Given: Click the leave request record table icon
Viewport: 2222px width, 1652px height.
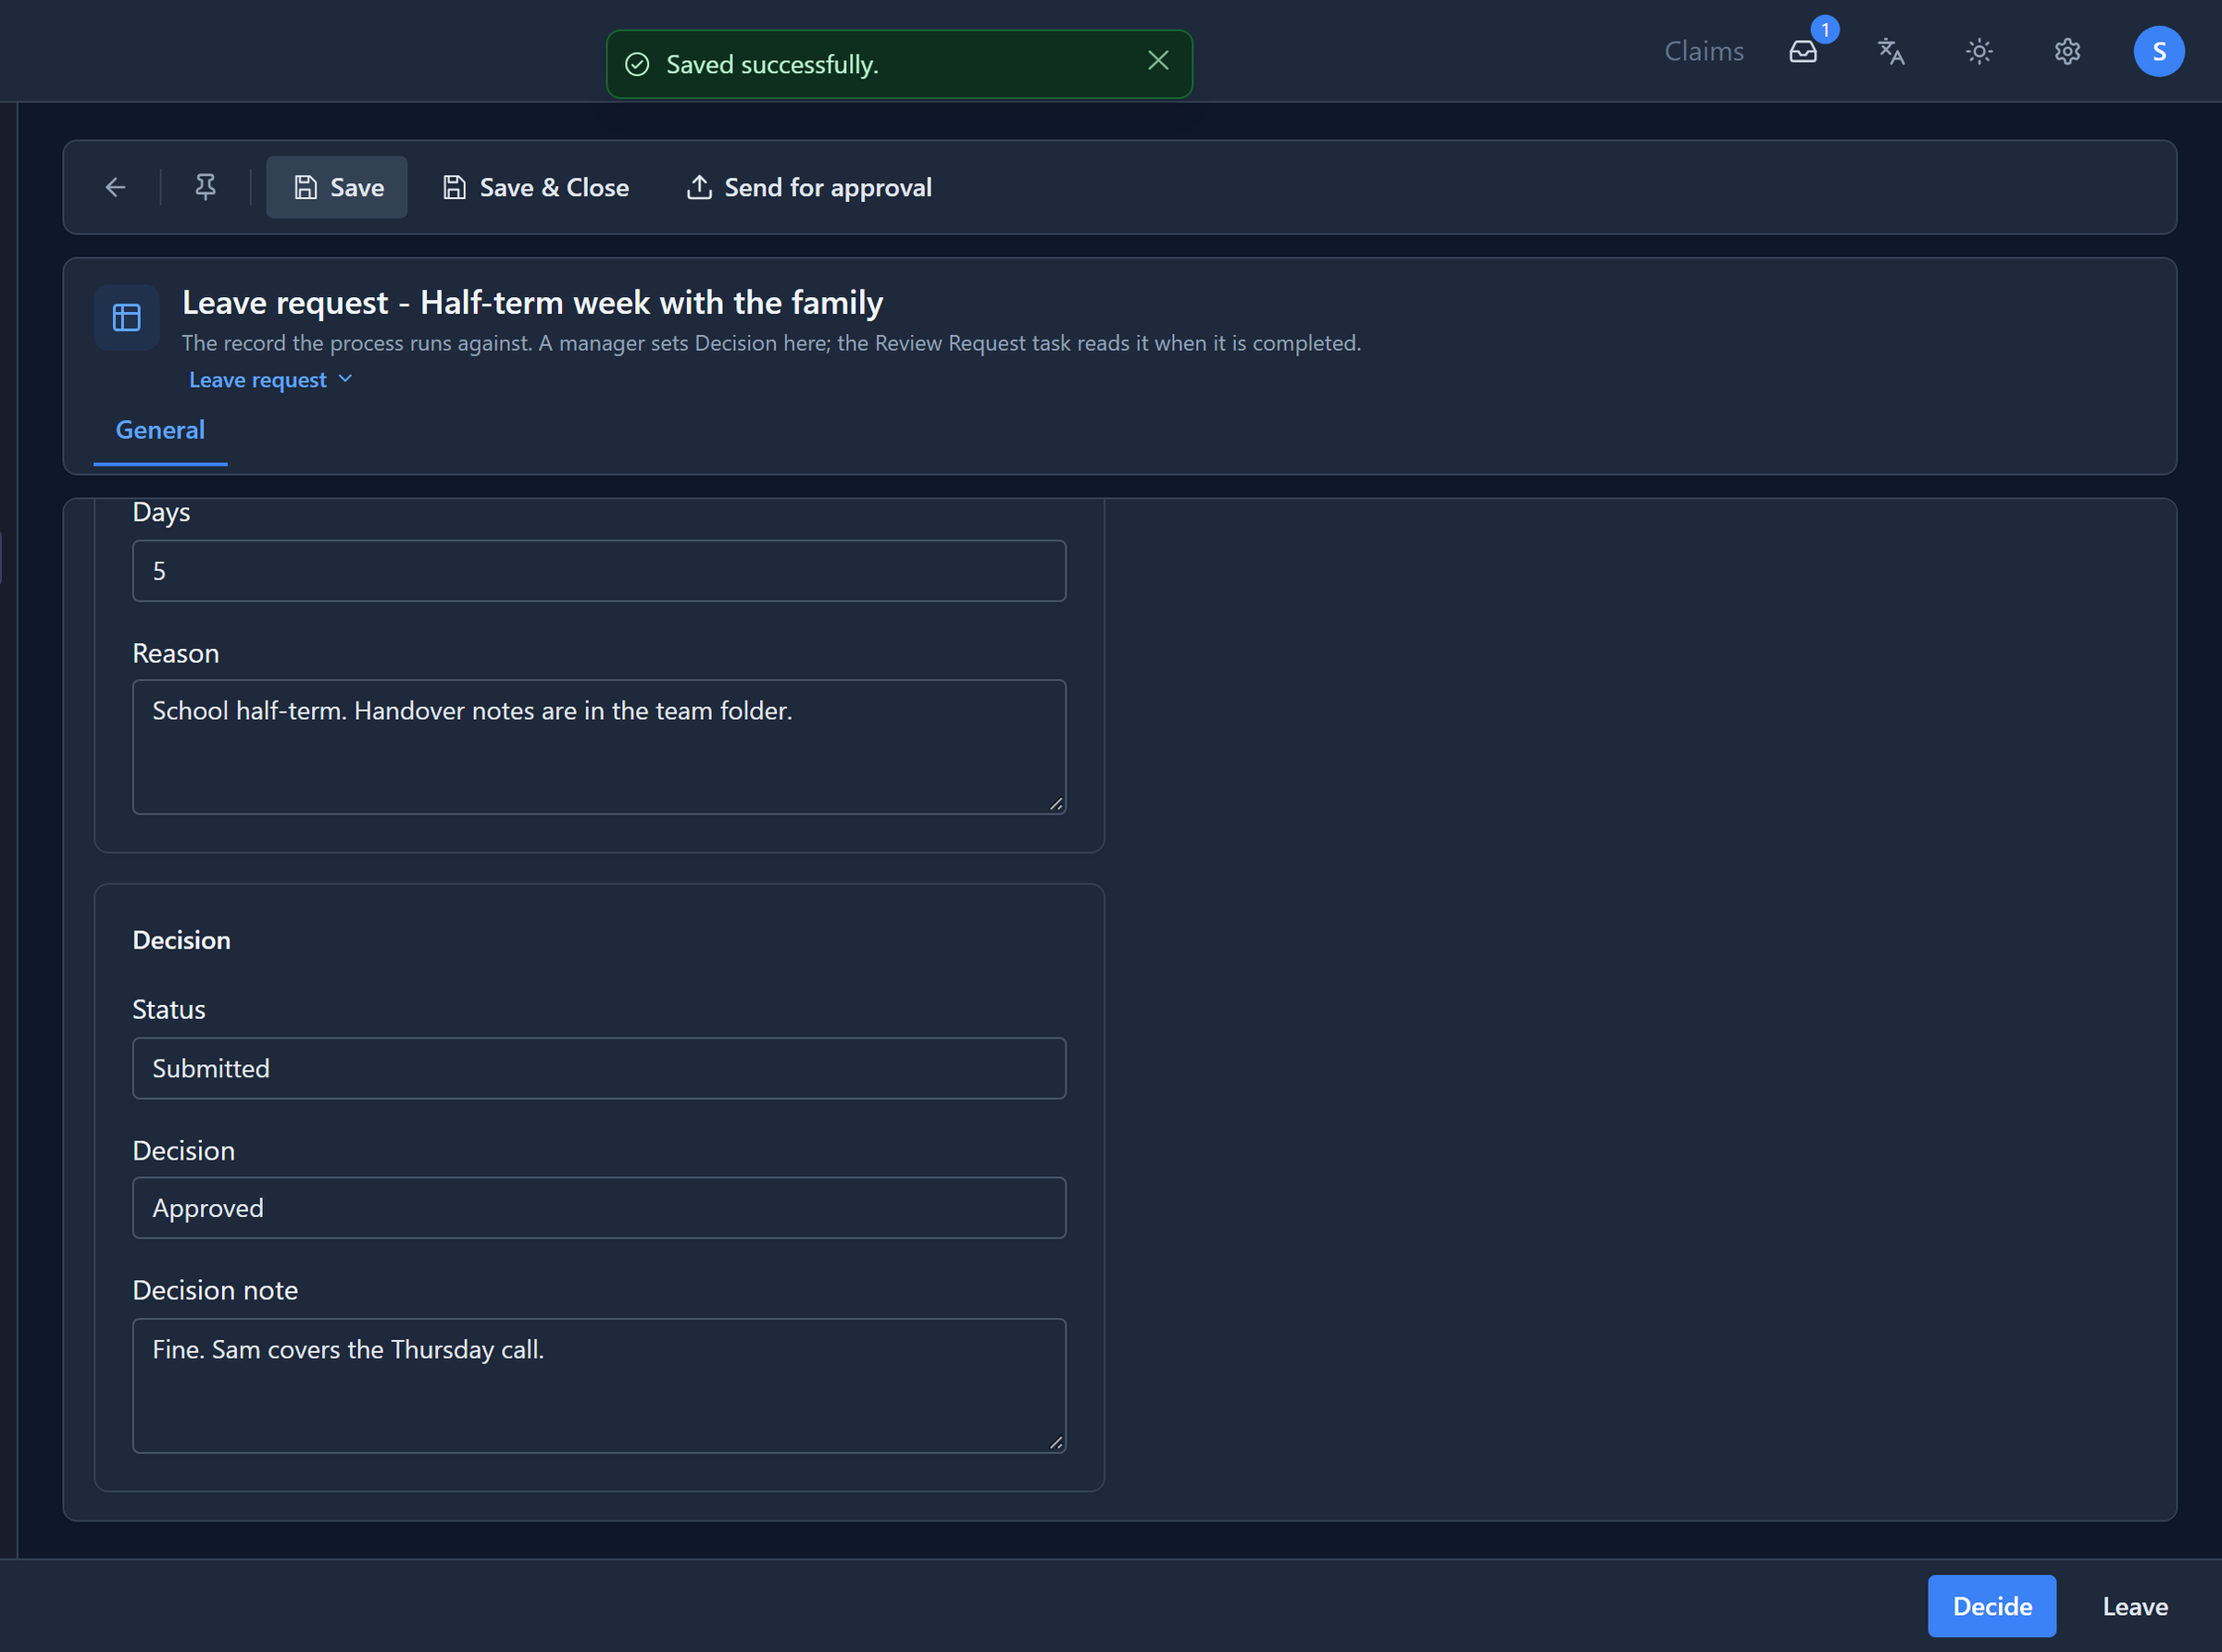Looking at the screenshot, I should tap(126, 318).
